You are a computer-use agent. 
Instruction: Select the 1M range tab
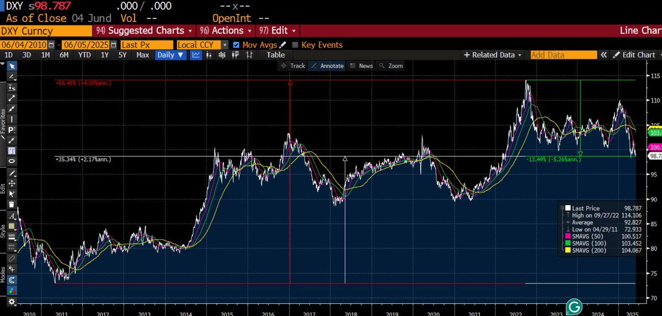point(46,55)
